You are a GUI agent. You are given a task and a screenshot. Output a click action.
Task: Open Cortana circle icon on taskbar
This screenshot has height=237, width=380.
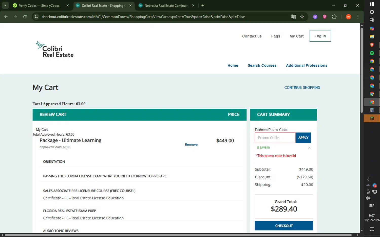coord(372,12)
